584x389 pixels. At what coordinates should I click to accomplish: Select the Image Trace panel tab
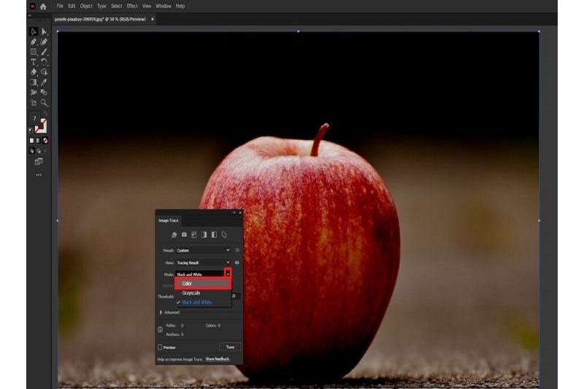pos(169,220)
